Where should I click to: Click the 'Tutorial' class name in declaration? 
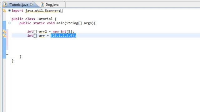coord(45,19)
